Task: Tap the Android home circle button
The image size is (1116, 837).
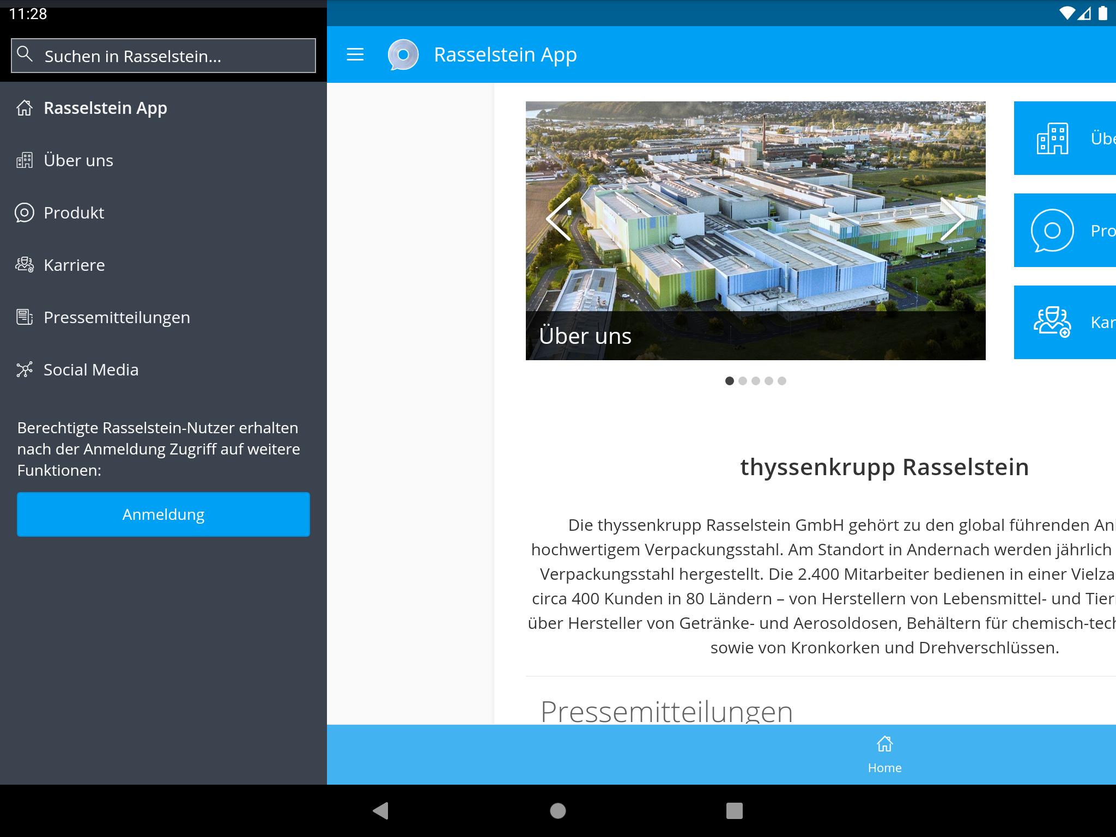Action: point(557,811)
